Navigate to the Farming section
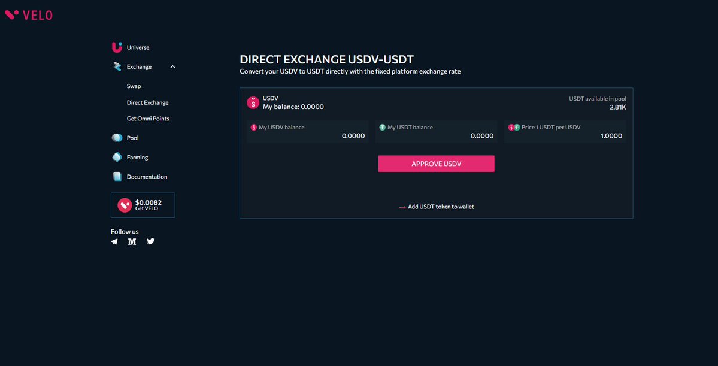The height and width of the screenshot is (366, 718). [x=137, y=157]
